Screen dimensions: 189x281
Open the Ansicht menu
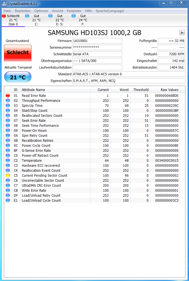pos(58,11)
